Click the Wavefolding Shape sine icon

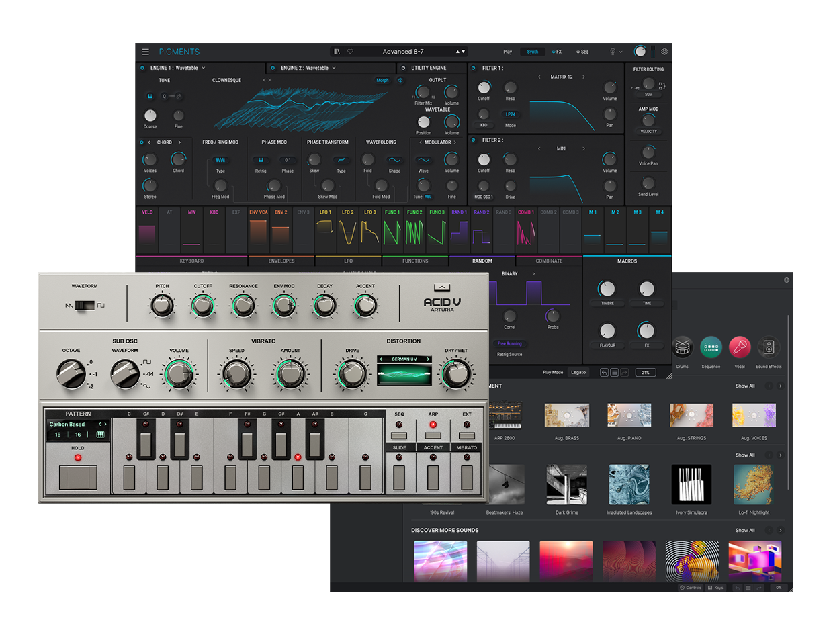click(394, 161)
